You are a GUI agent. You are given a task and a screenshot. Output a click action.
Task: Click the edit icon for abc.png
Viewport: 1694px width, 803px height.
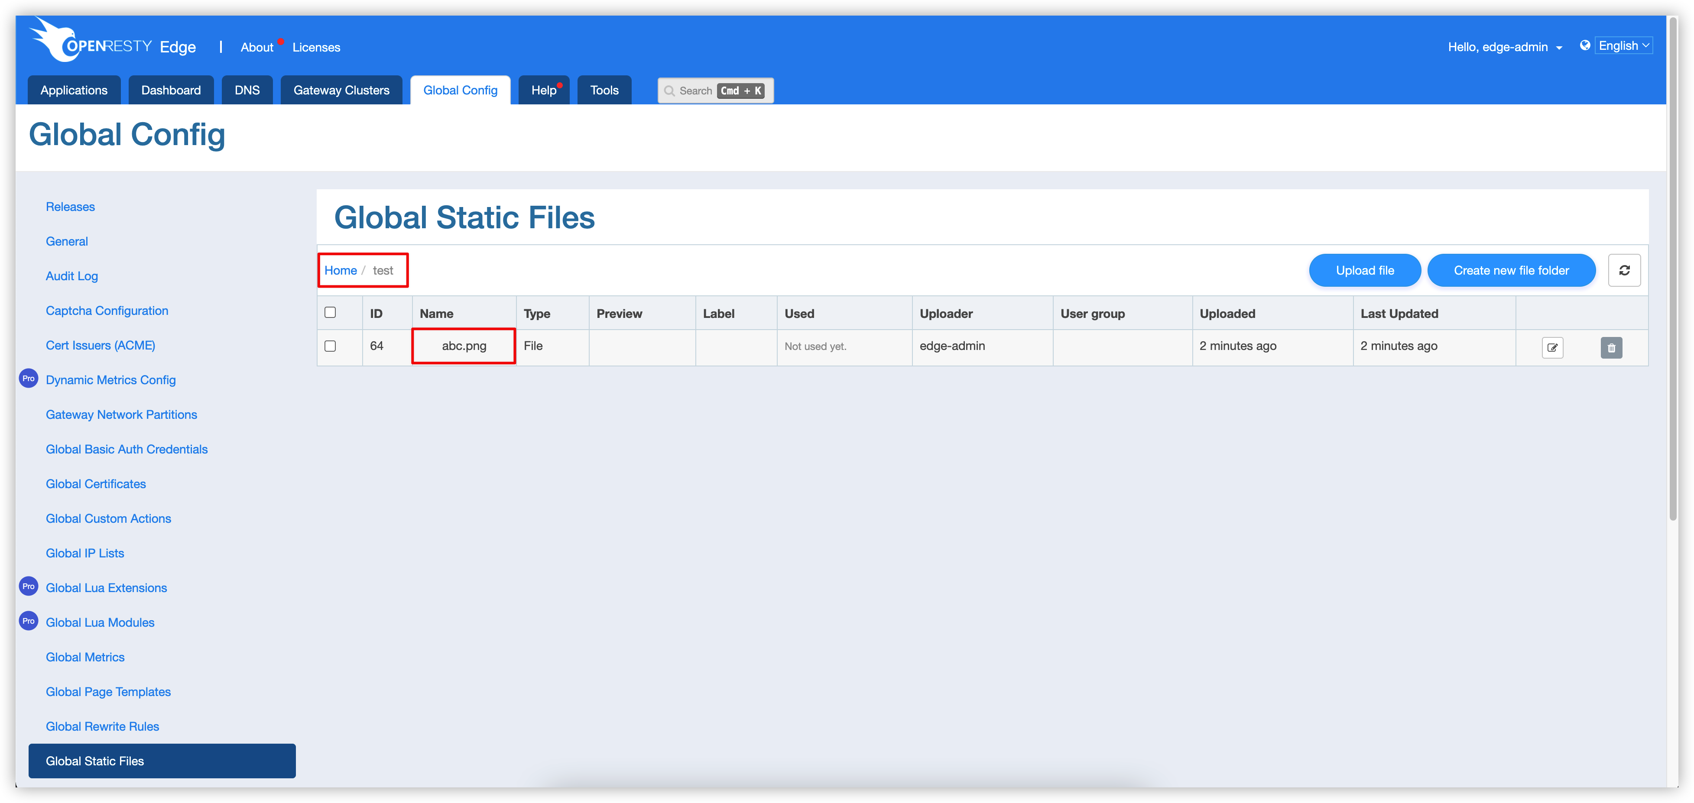pos(1552,347)
